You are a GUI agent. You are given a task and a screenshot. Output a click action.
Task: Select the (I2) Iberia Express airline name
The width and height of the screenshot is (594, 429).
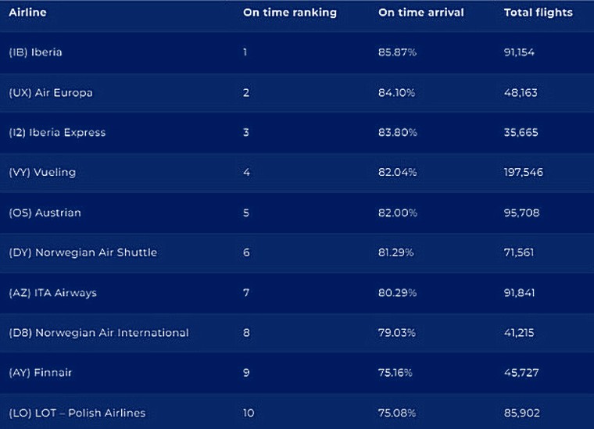coord(56,132)
